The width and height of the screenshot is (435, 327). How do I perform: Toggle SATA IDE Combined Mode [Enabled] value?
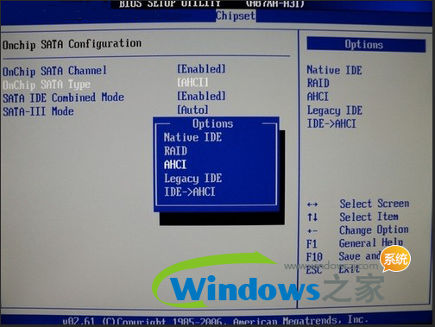click(201, 96)
